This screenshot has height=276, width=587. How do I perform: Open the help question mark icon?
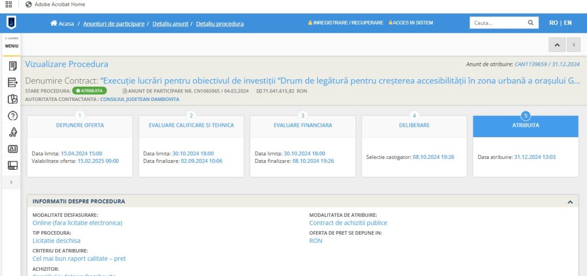pyautogui.click(x=12, y=116)
